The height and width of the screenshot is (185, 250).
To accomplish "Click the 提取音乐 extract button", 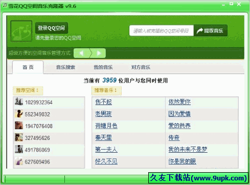I will click(x=211, y=31).
